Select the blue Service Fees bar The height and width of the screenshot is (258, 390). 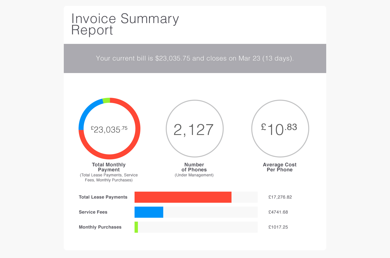click(149, 212)
